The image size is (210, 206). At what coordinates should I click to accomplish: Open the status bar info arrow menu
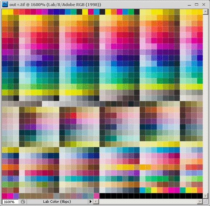click(90, 201)
